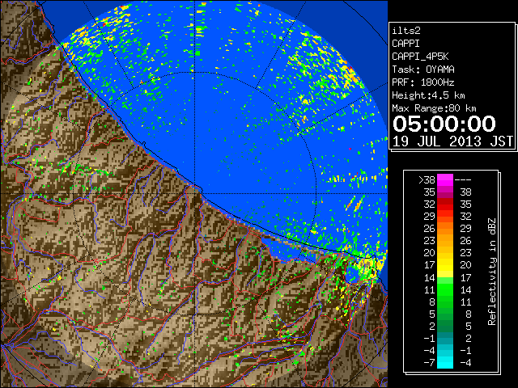Click the 05:00:00 timestamp
Viewport: 518px width, 388px height.
point(444,124)
